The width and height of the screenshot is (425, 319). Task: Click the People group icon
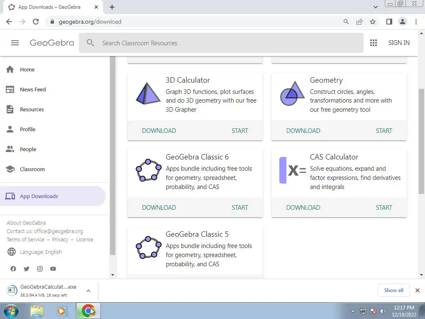(x=10, y=149)
